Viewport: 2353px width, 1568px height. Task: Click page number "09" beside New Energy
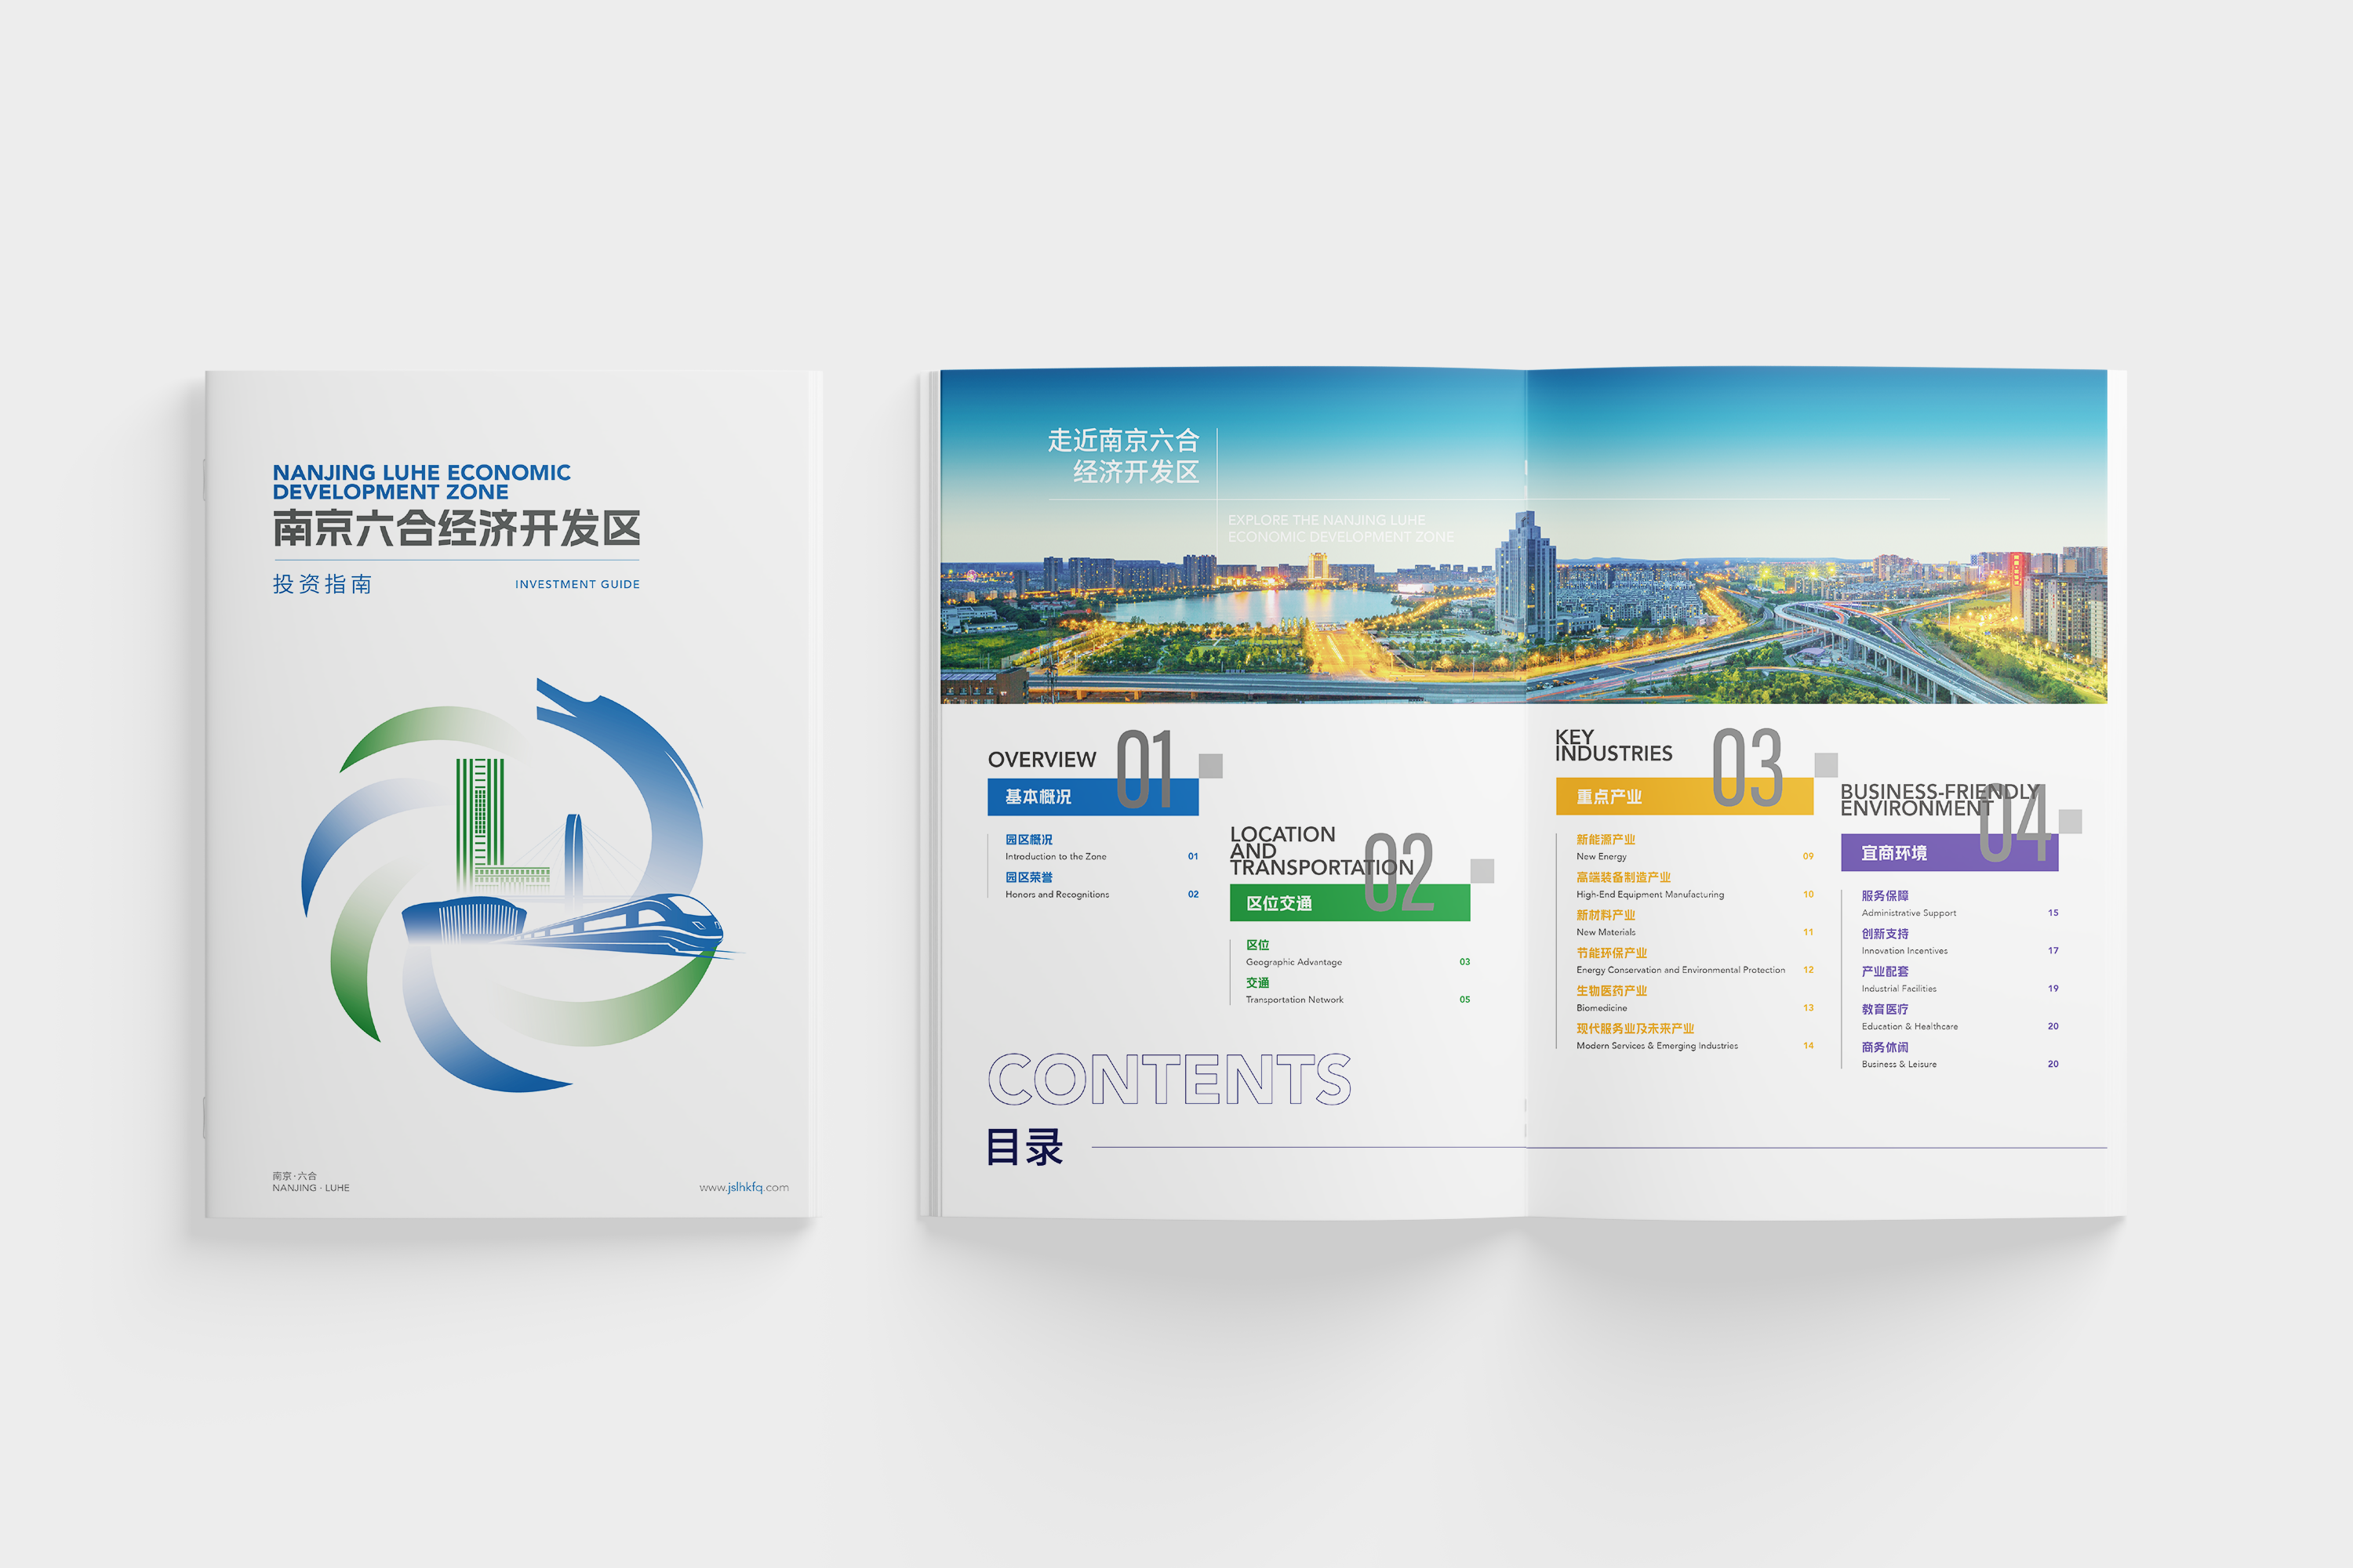(1808, 856)
